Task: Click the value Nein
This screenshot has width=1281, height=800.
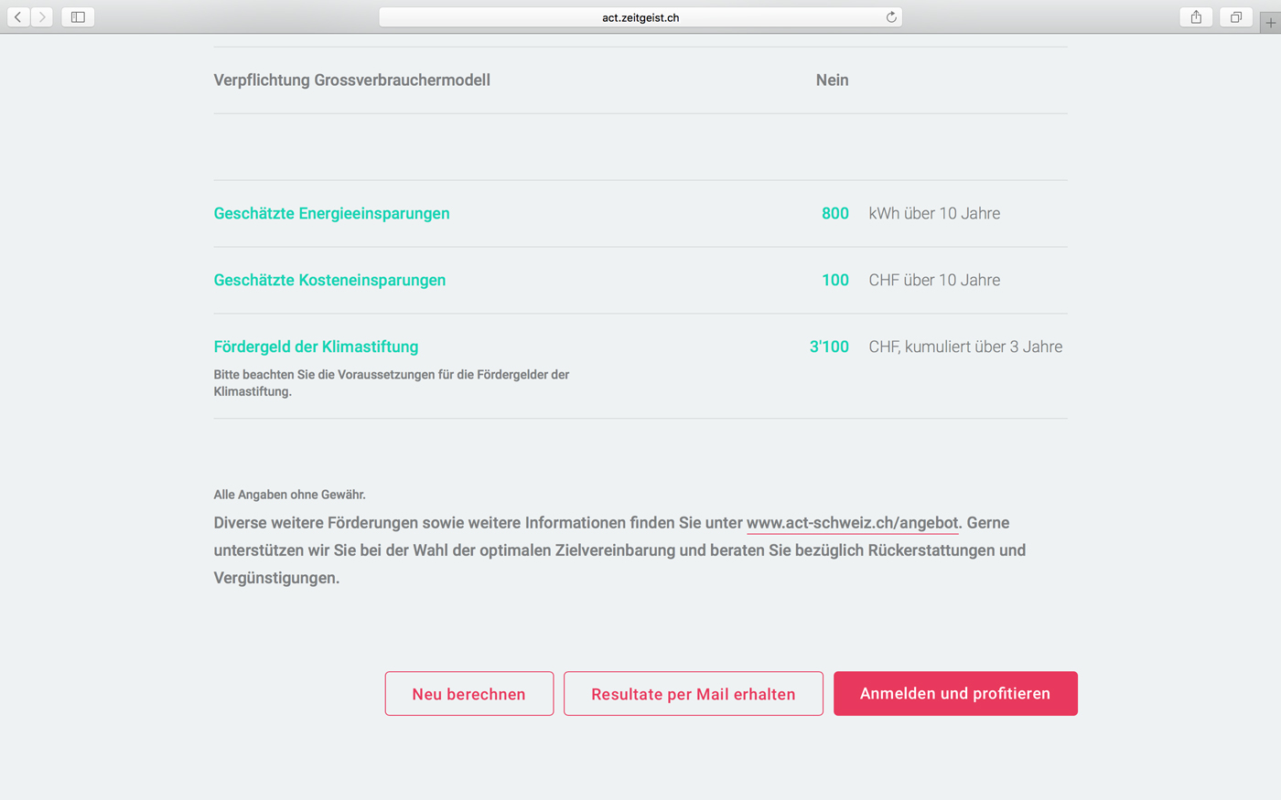Action: pos(832,80)
